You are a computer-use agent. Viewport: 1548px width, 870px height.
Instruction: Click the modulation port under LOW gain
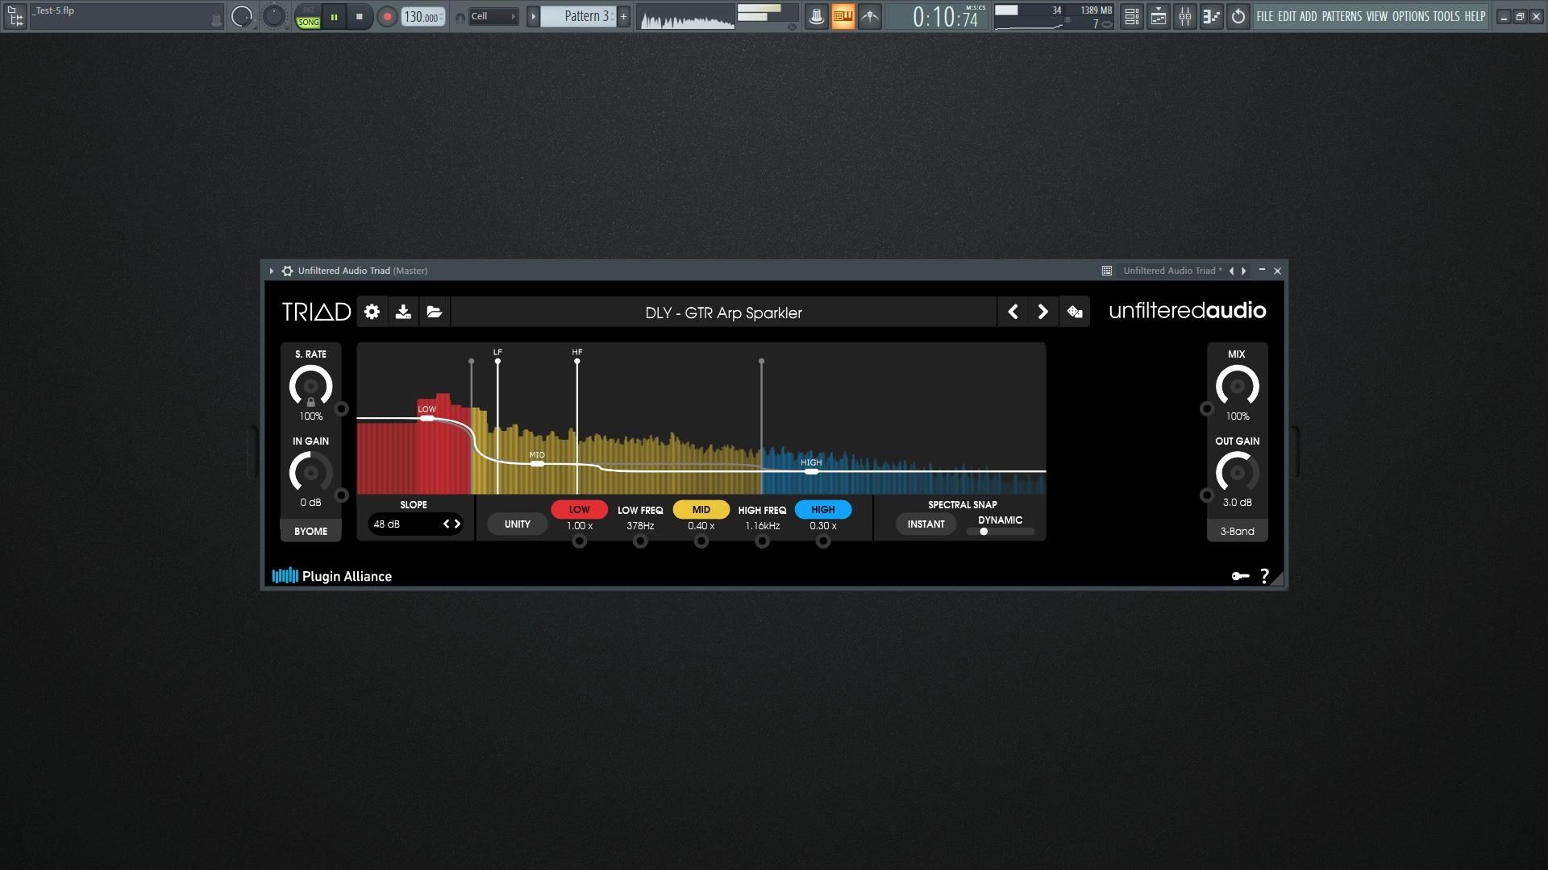(580, 541)
